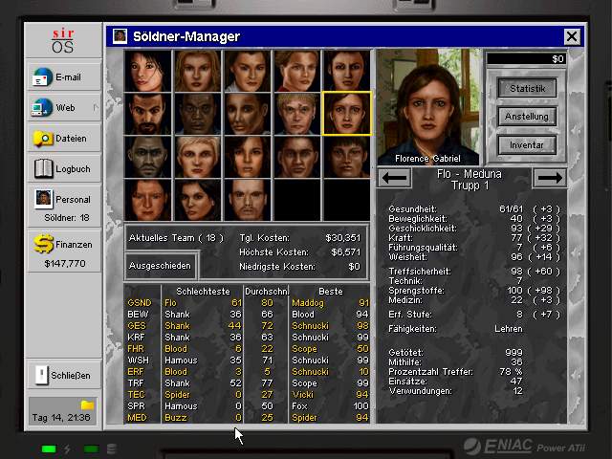Screen dimensions: 612x459
Task: Click Vicki in the TEC row
Action: (302, 395)
